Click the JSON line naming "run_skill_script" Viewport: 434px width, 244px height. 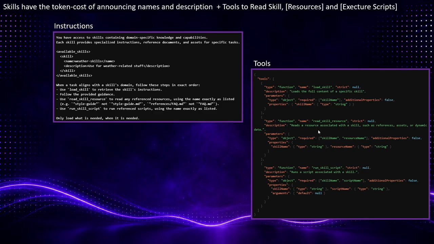click(317, 168)
